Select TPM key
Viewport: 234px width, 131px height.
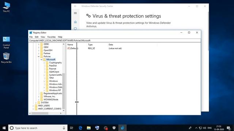coord(51,78)
